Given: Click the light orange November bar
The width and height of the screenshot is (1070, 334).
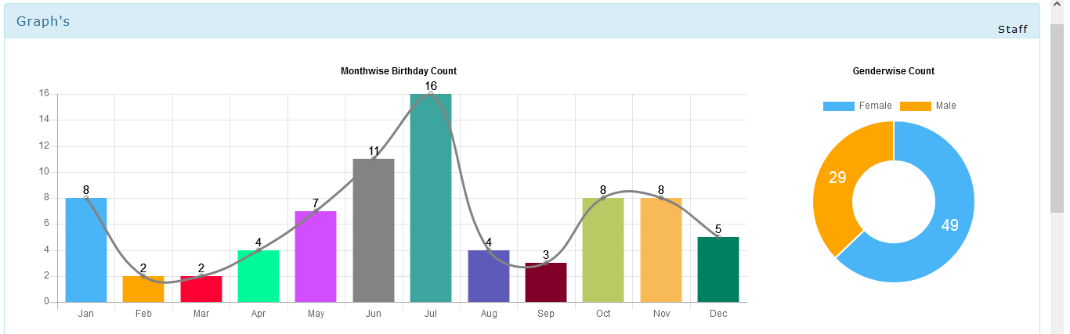Looking at the screenshot, I should [661, 250].
